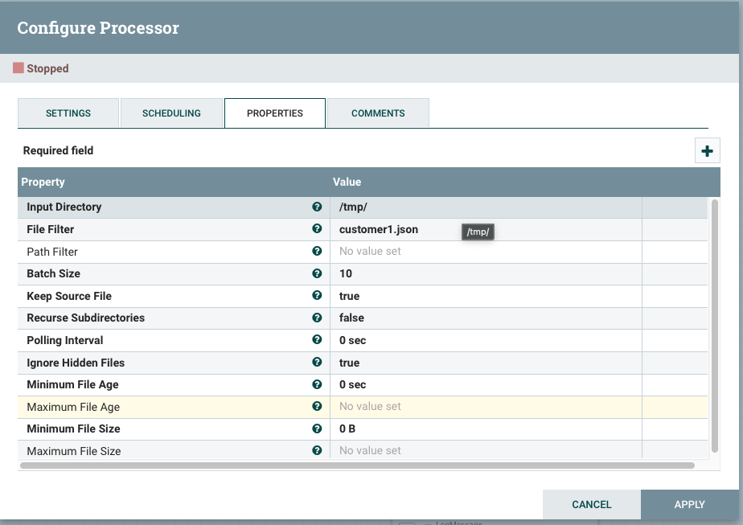Open help for File Filter property
Image resolution: width=743 pixels, height=525 pixels.
(x=317, y=229)
